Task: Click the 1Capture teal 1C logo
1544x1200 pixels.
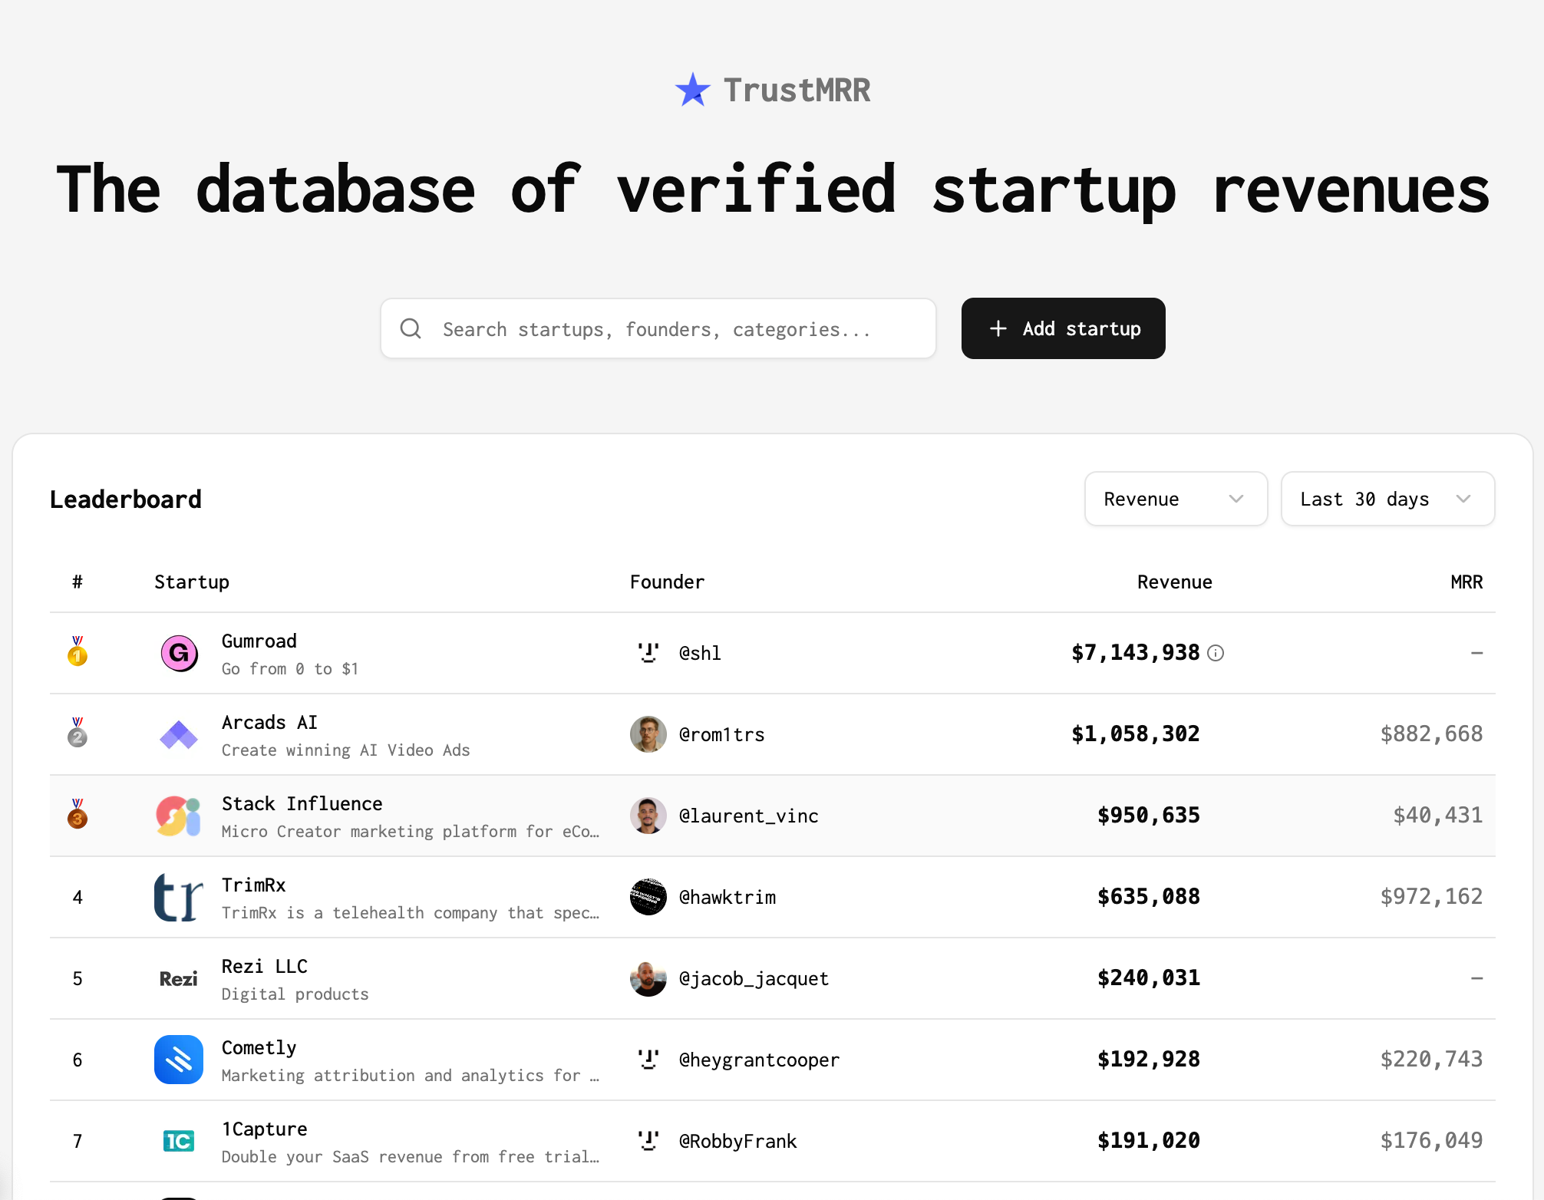Action: (x=179, y=1141)
